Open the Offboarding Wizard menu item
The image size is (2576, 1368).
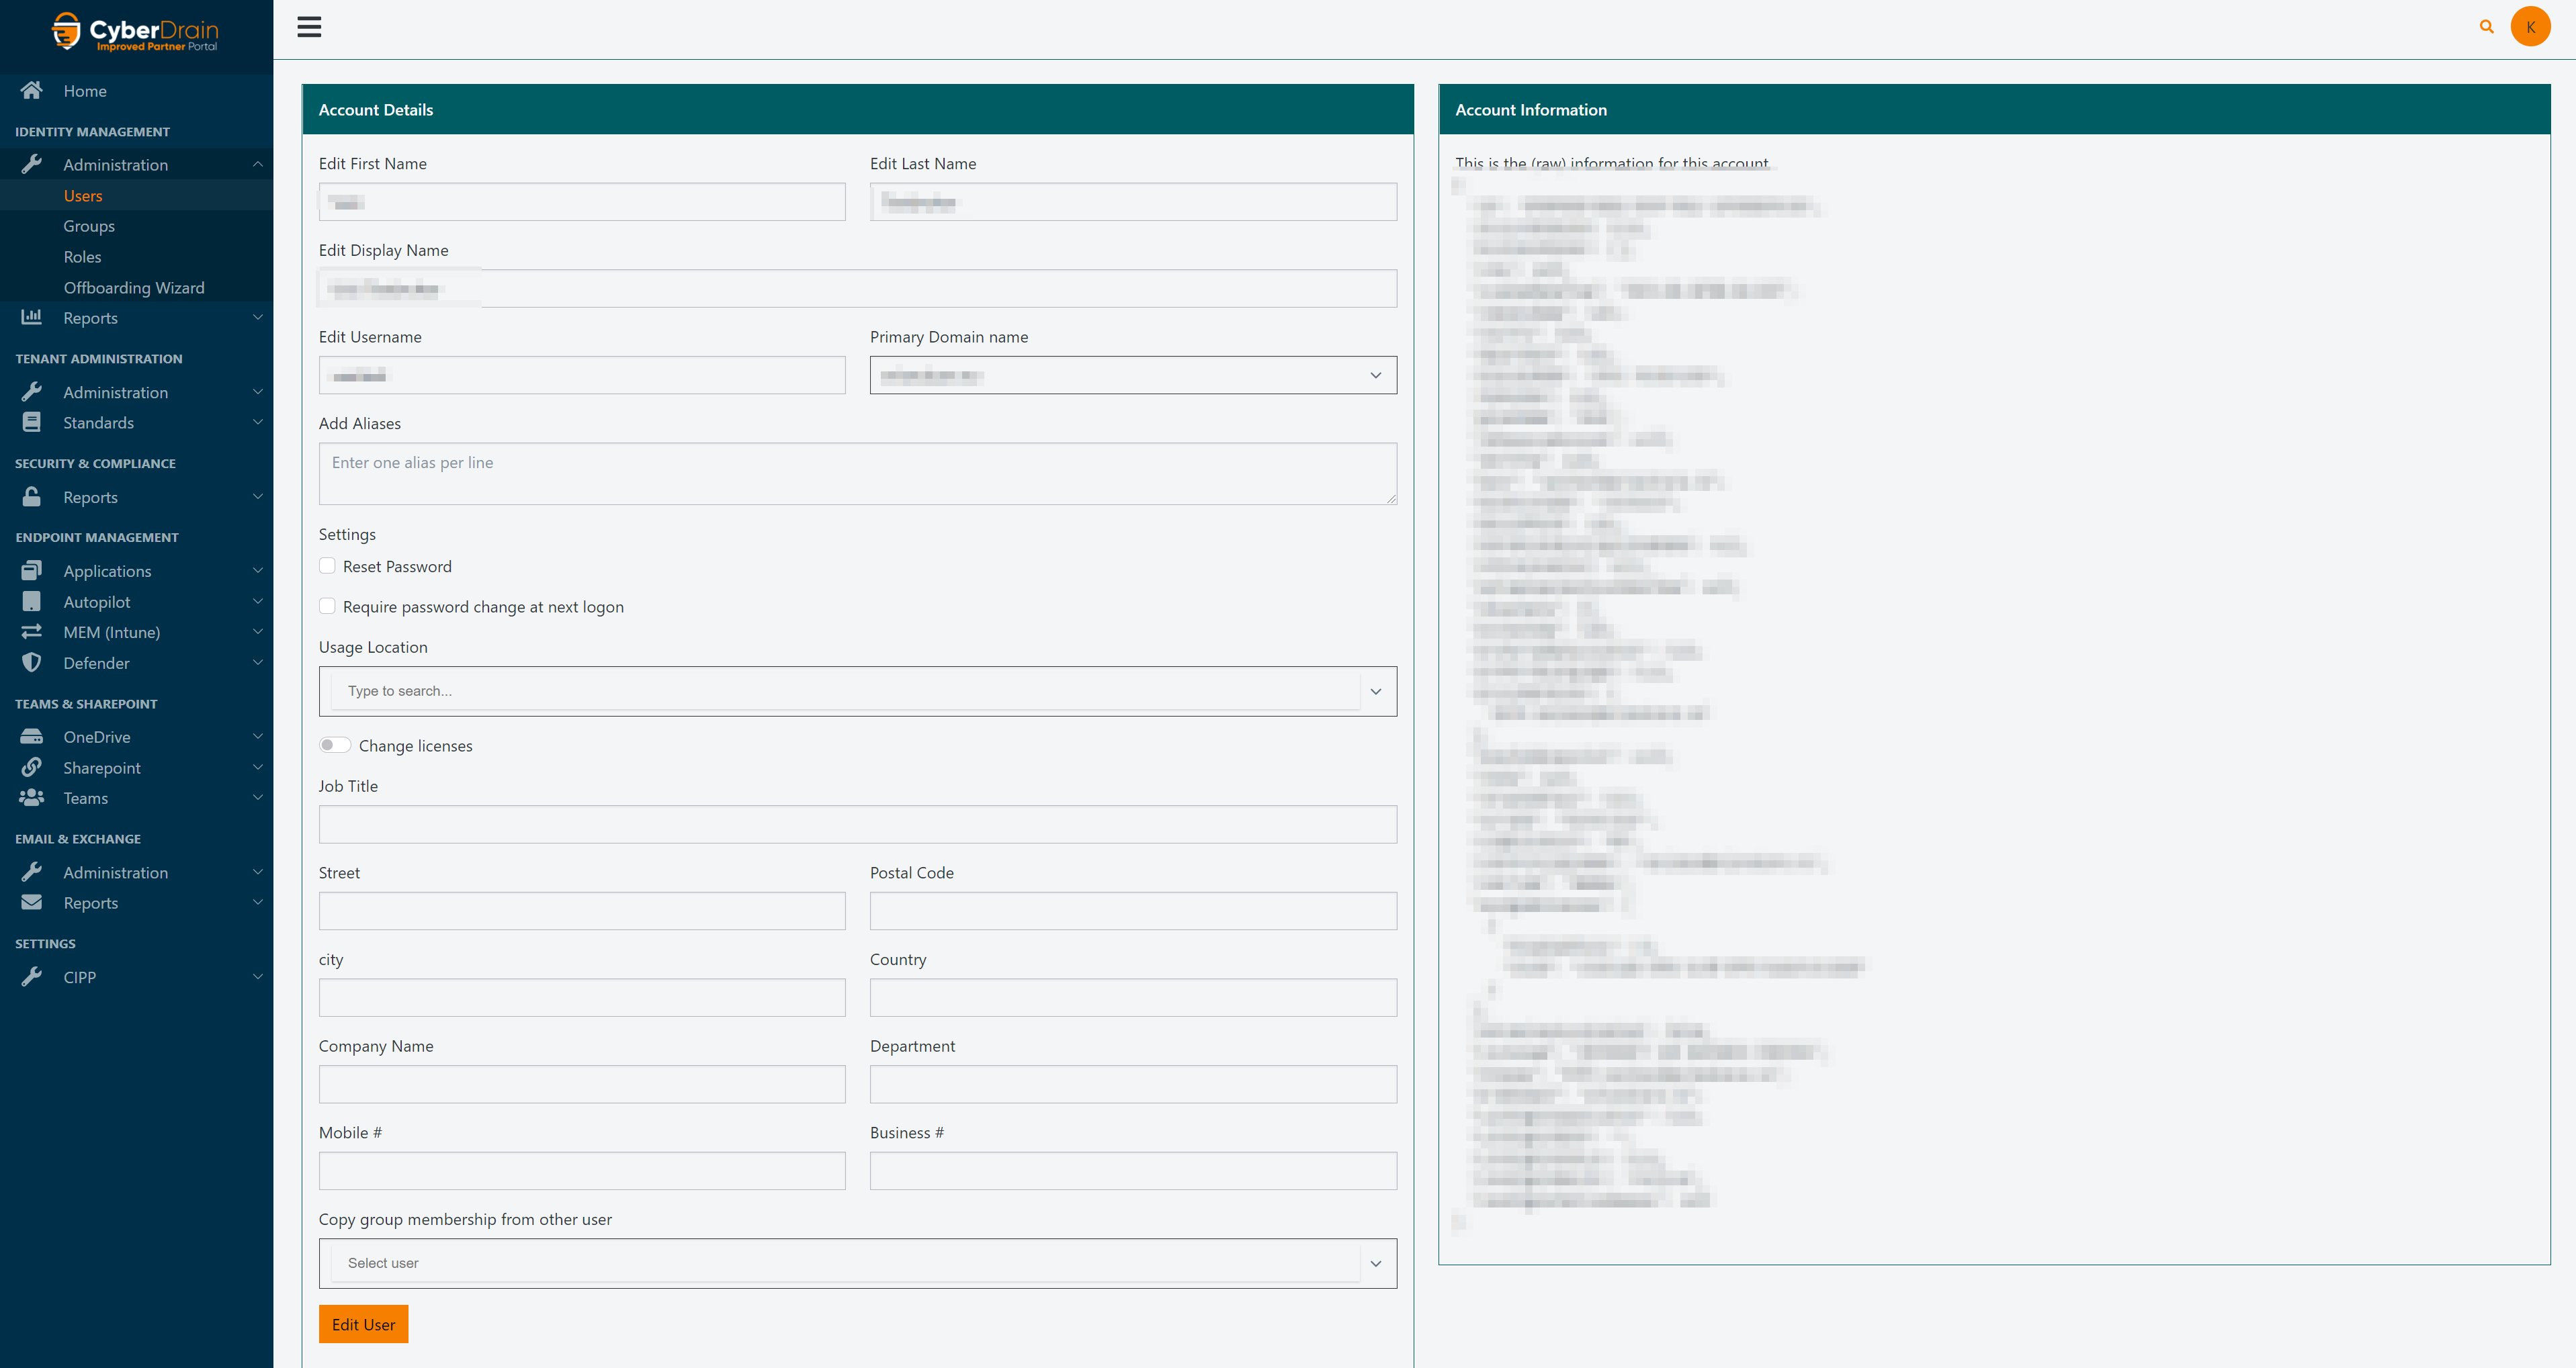pyautogui.click(x=134, y=288)
